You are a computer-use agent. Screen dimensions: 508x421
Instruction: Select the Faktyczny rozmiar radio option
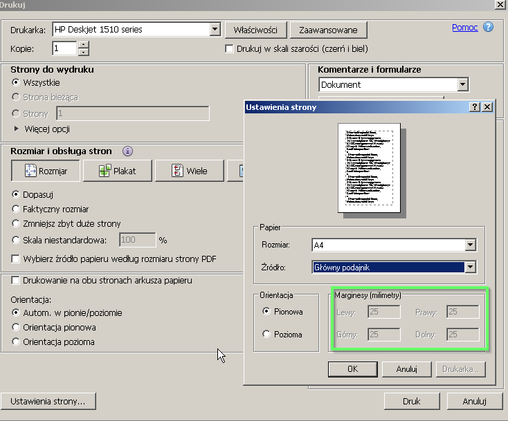pos(17,209)
